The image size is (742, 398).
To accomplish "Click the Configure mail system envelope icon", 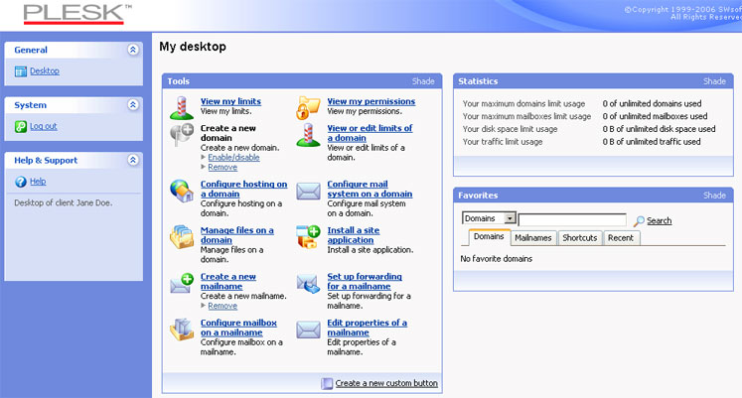I will pos(308,191).
